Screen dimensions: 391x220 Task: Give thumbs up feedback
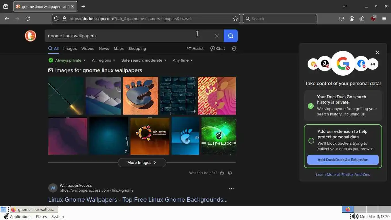point(222,173)
